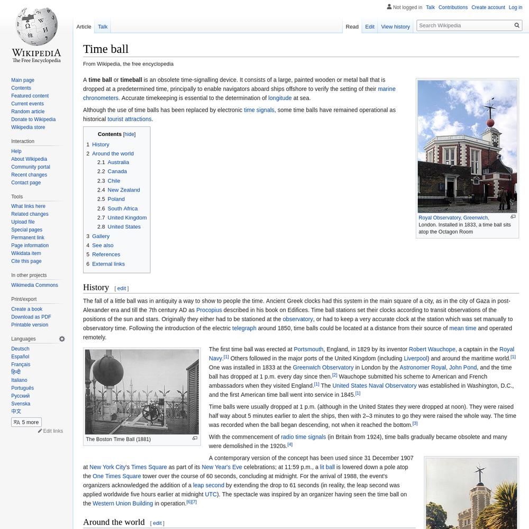529x529 pixels.
Task: Click the not-logged-in user icon
Action: point(389,7)
